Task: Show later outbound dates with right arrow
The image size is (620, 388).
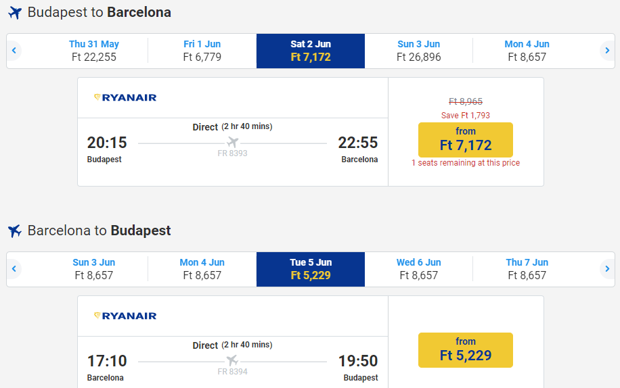Action: [x=607, y=51]
